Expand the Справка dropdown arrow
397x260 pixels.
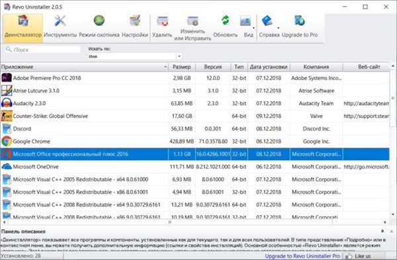278,28
